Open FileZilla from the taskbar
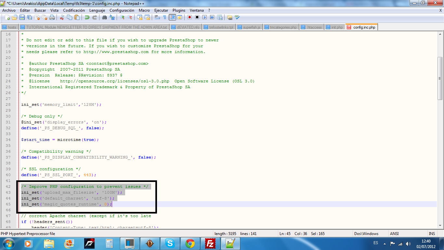Image resolution: width=444 pixels, height=250 pixels. tap(210, 243)
